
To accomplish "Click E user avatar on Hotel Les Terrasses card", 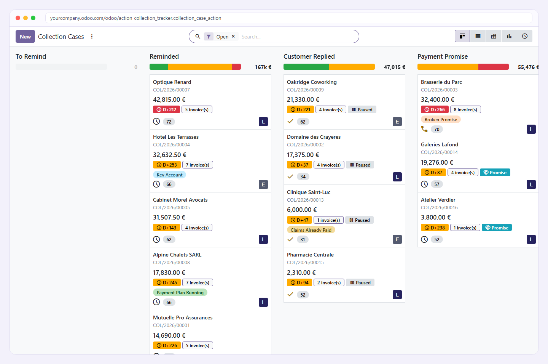I will point(263,184).
